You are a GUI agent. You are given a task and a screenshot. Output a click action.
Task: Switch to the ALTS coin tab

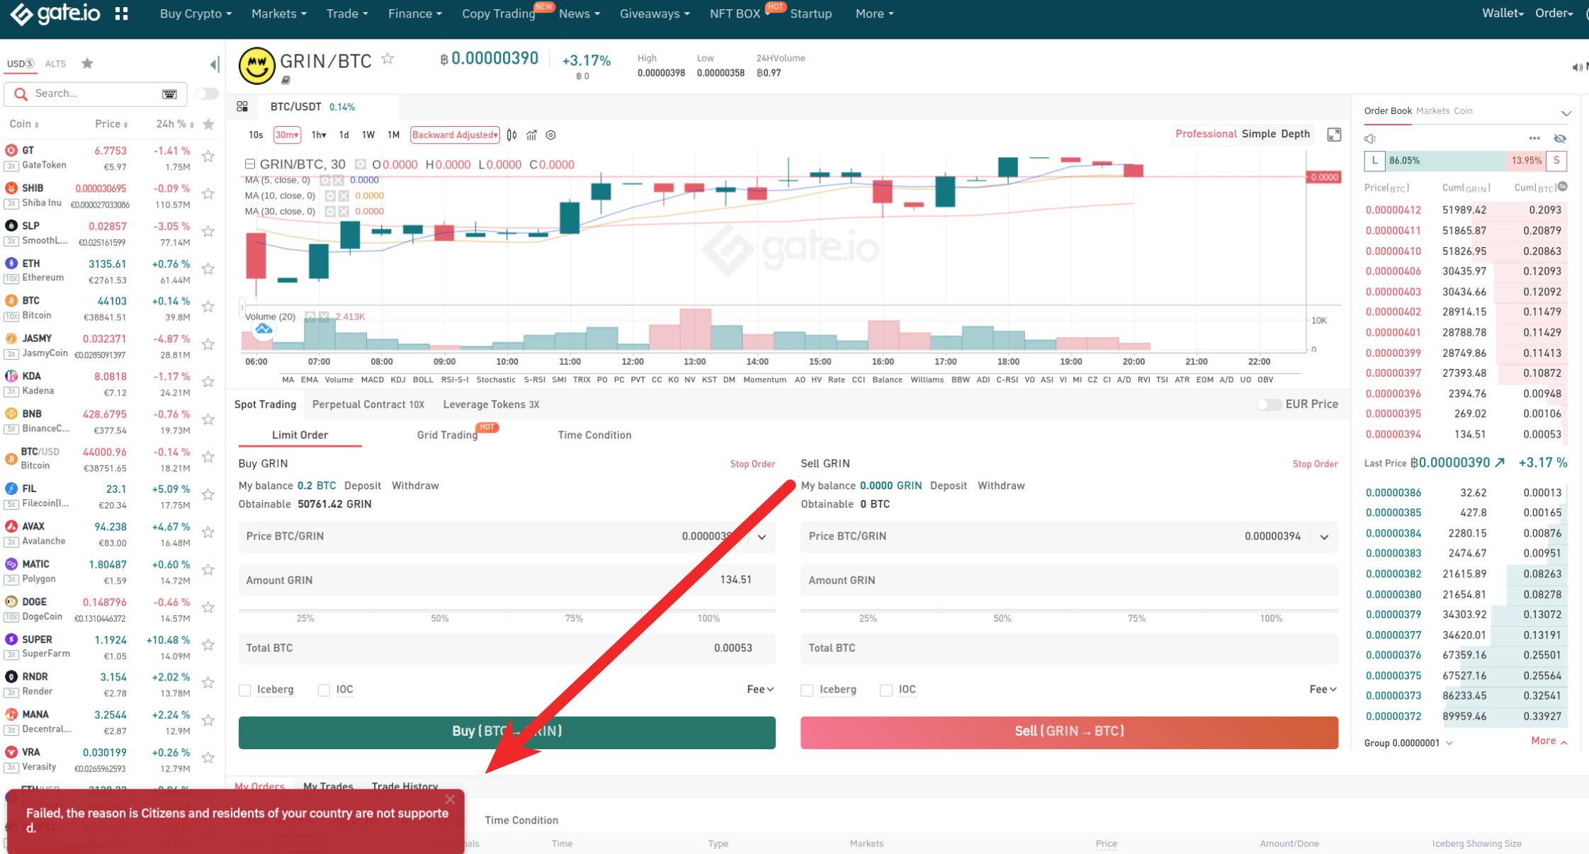55,64
